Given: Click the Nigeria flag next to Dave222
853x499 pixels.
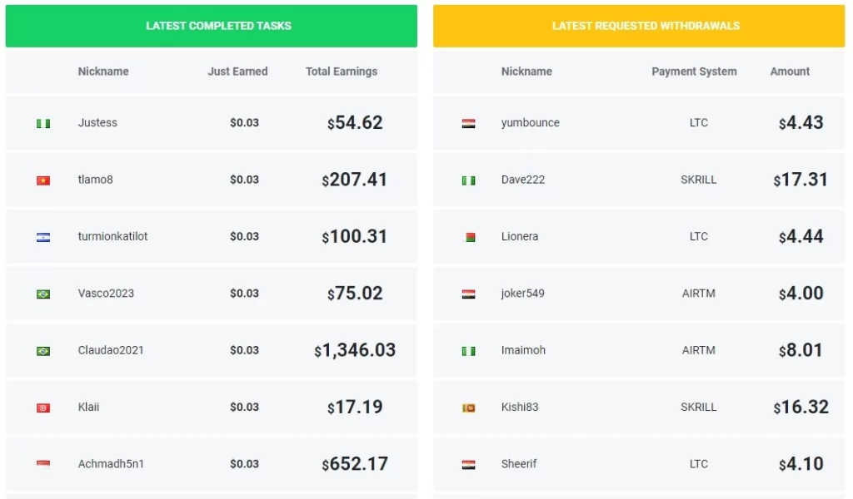Looking at the screenshot, I should [468, 180].
